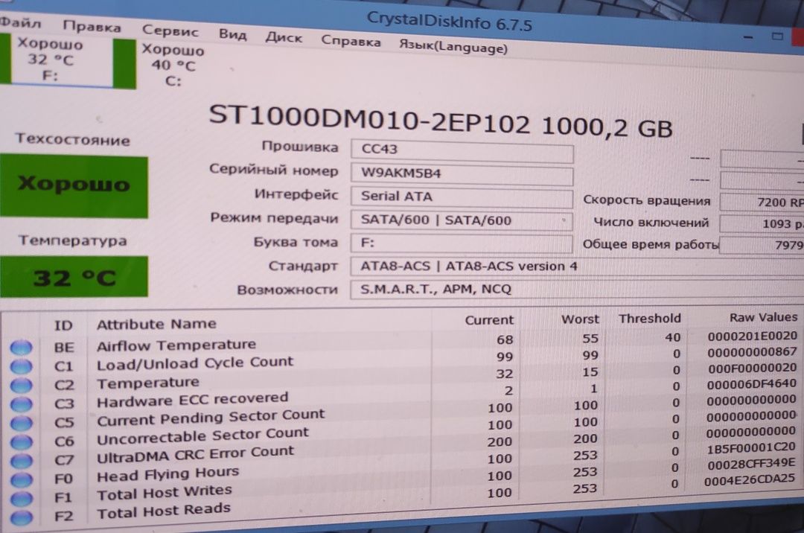Click the Attribute Name column header
Screen dimensions: 804x533
156,324
